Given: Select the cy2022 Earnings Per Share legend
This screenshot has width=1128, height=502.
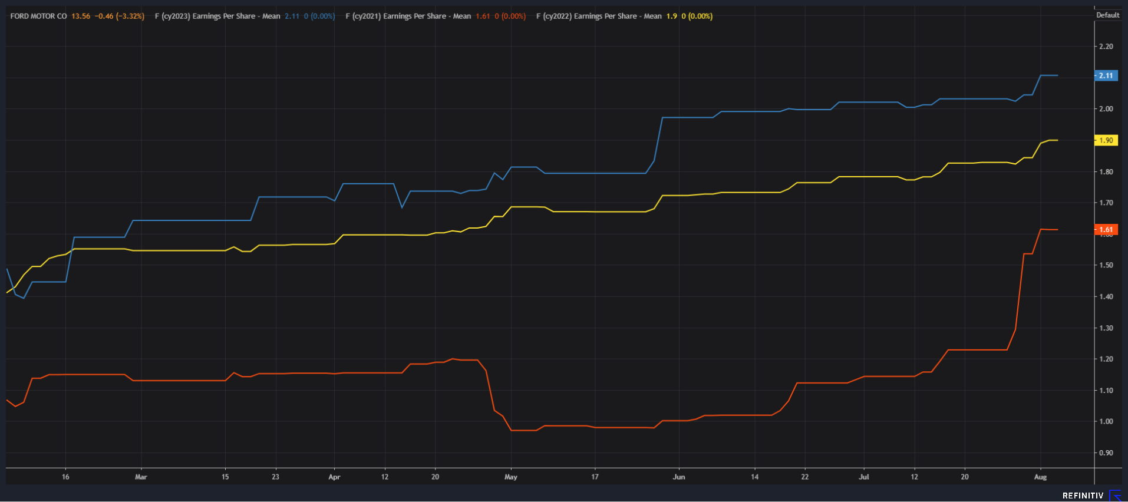Looking at the screenshot, I should [599, 16].
